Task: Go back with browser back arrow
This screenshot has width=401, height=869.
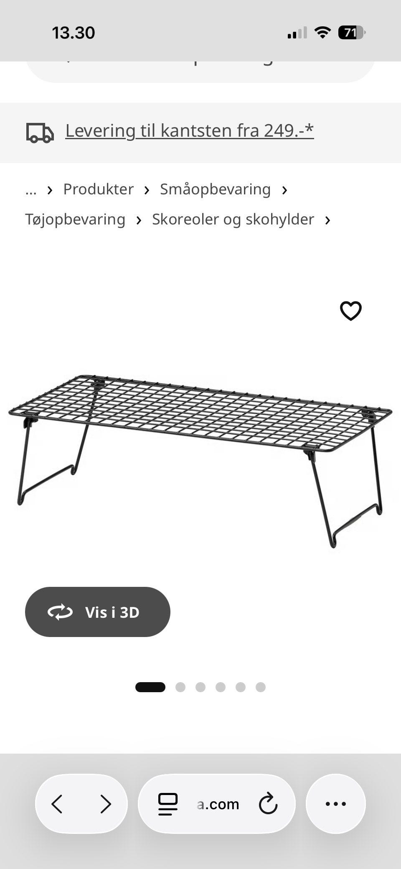Action: [x=57, y=804]
